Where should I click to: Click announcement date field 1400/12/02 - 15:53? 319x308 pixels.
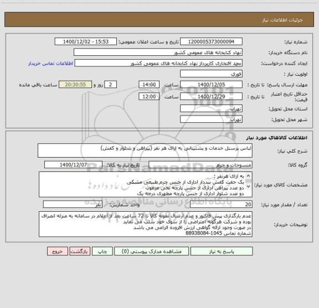[86, 41]
